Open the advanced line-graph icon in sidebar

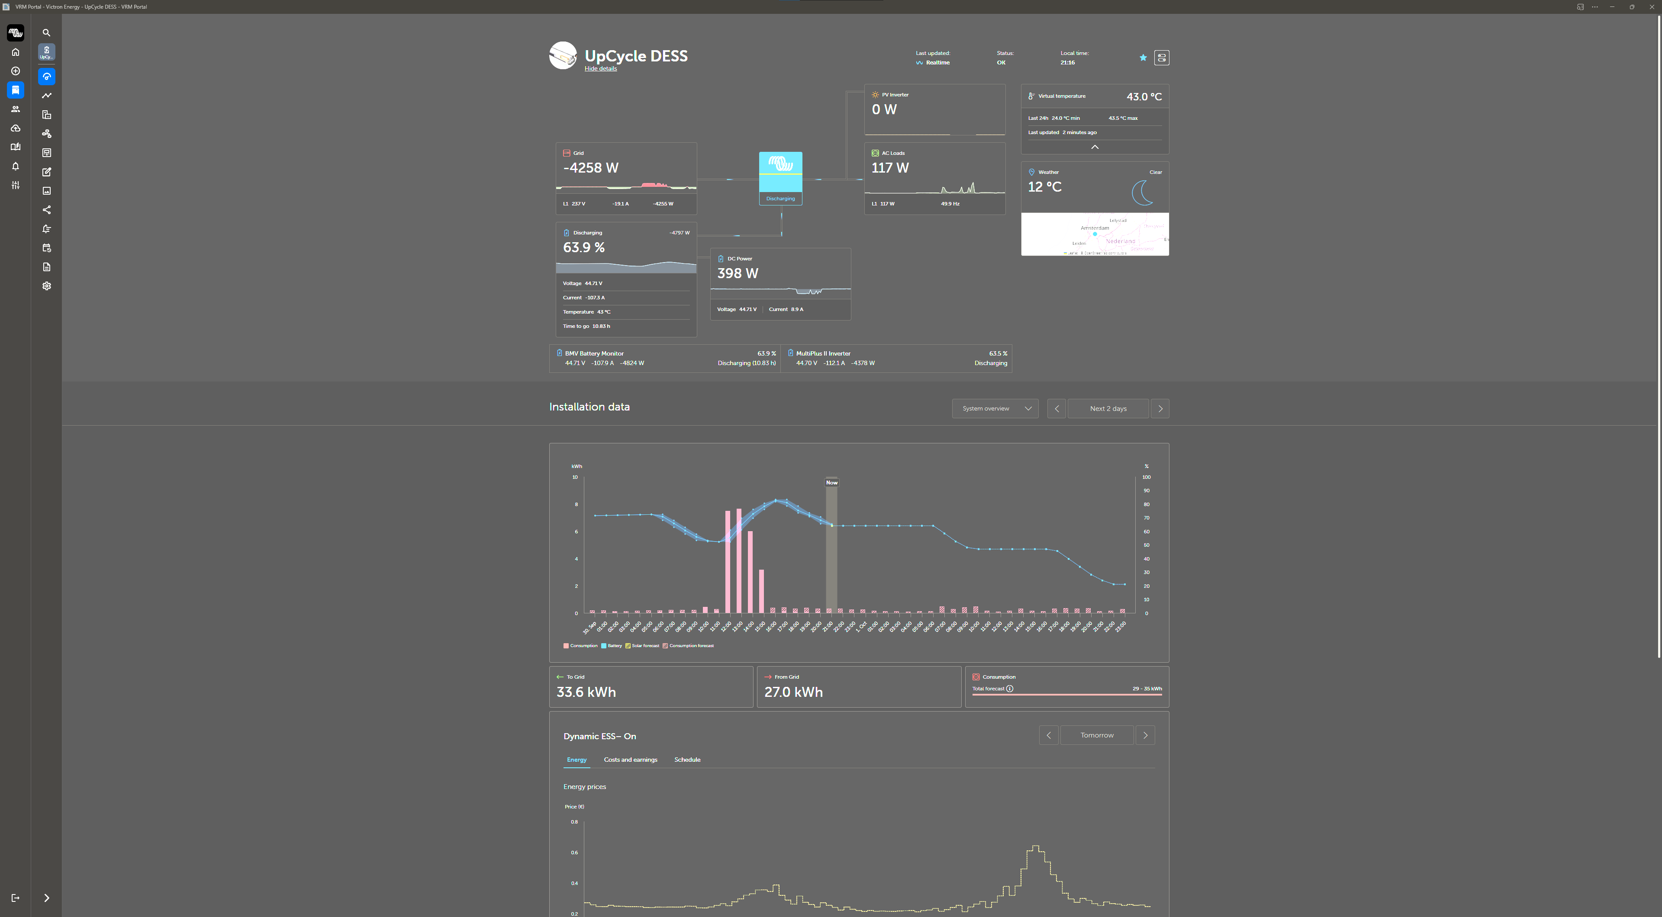46,96
